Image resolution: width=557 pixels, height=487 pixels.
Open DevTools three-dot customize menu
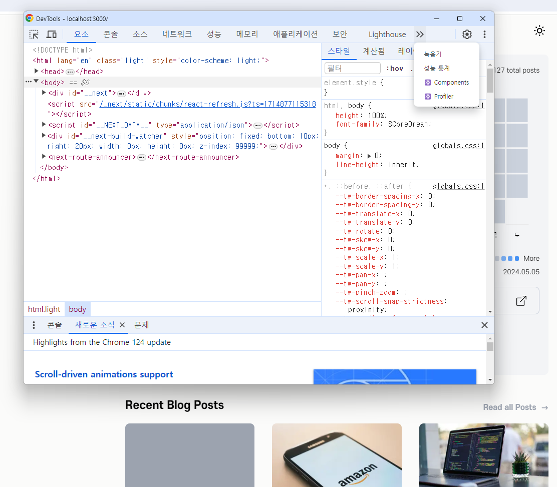coord(484,35)
